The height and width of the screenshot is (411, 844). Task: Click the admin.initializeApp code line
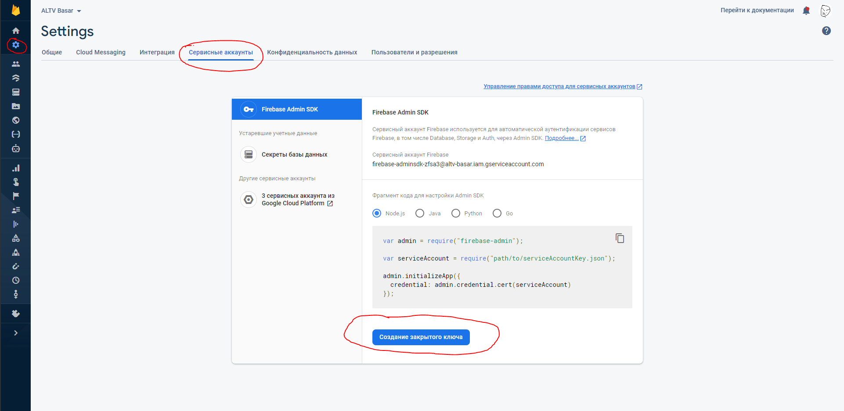[422, 276]
